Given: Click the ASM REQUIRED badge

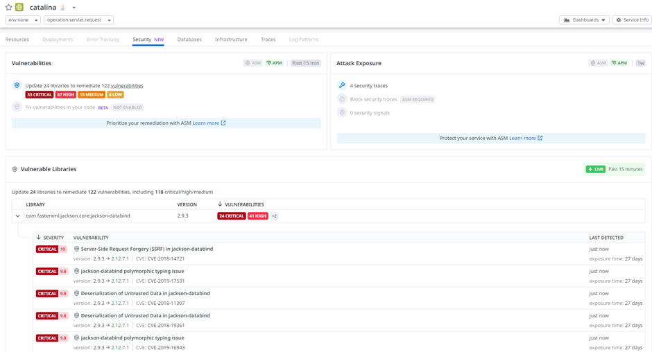Looking at the screenshot, I should (418, 99).
